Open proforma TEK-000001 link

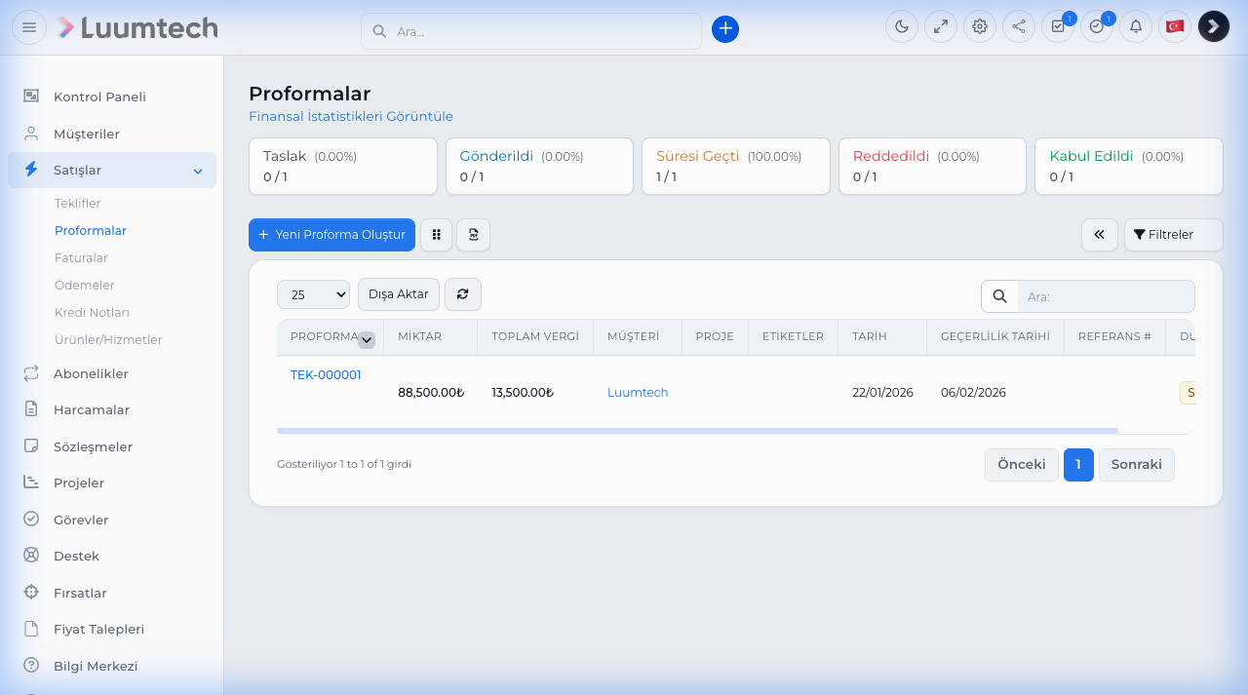326,375
